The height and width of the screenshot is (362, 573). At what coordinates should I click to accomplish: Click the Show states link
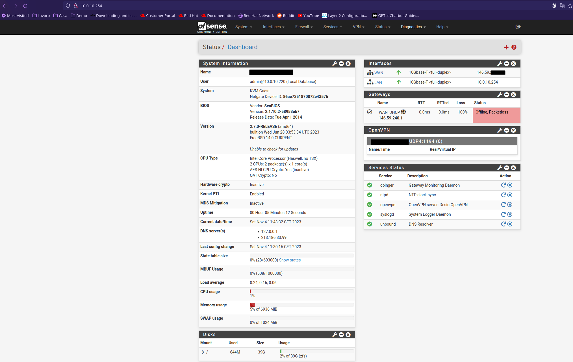pyautogui.click(x=290, y=260)
